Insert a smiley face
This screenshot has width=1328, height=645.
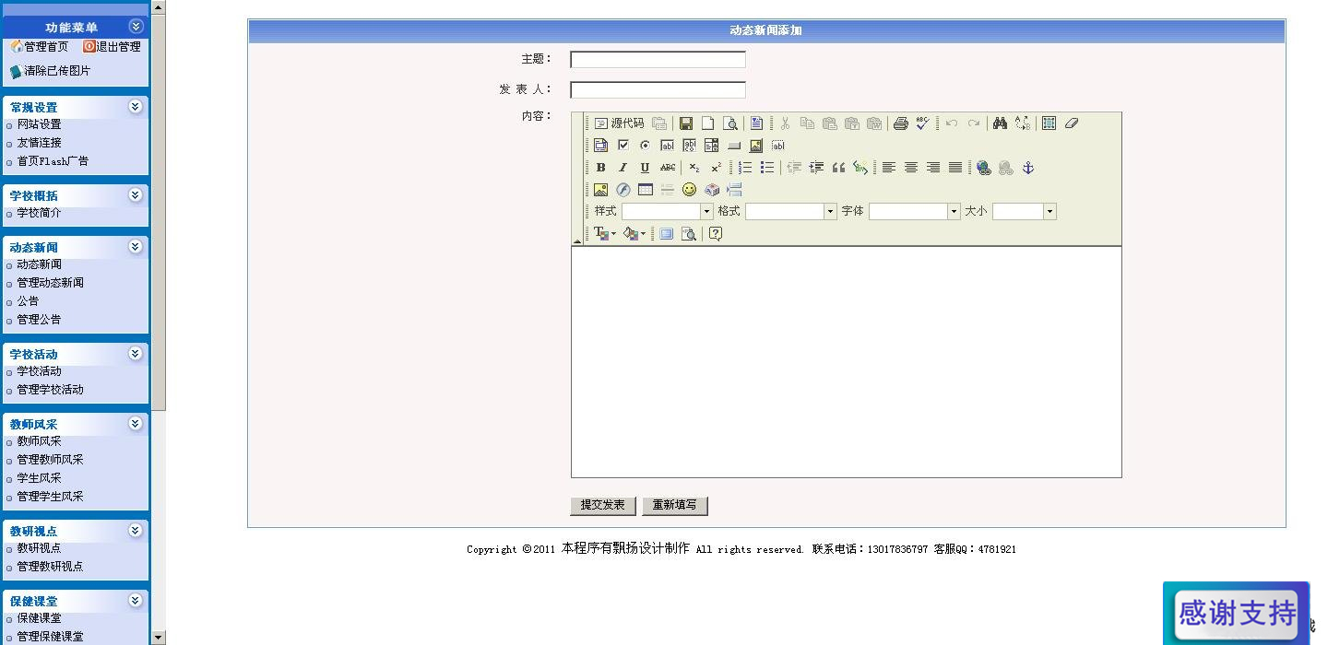pos(689,190)
